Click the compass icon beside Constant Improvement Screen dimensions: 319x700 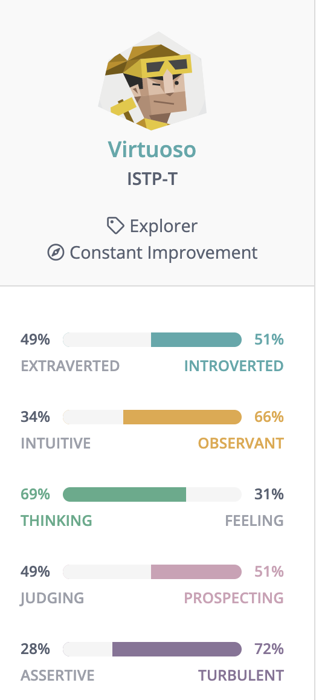[x=56, y=253]
